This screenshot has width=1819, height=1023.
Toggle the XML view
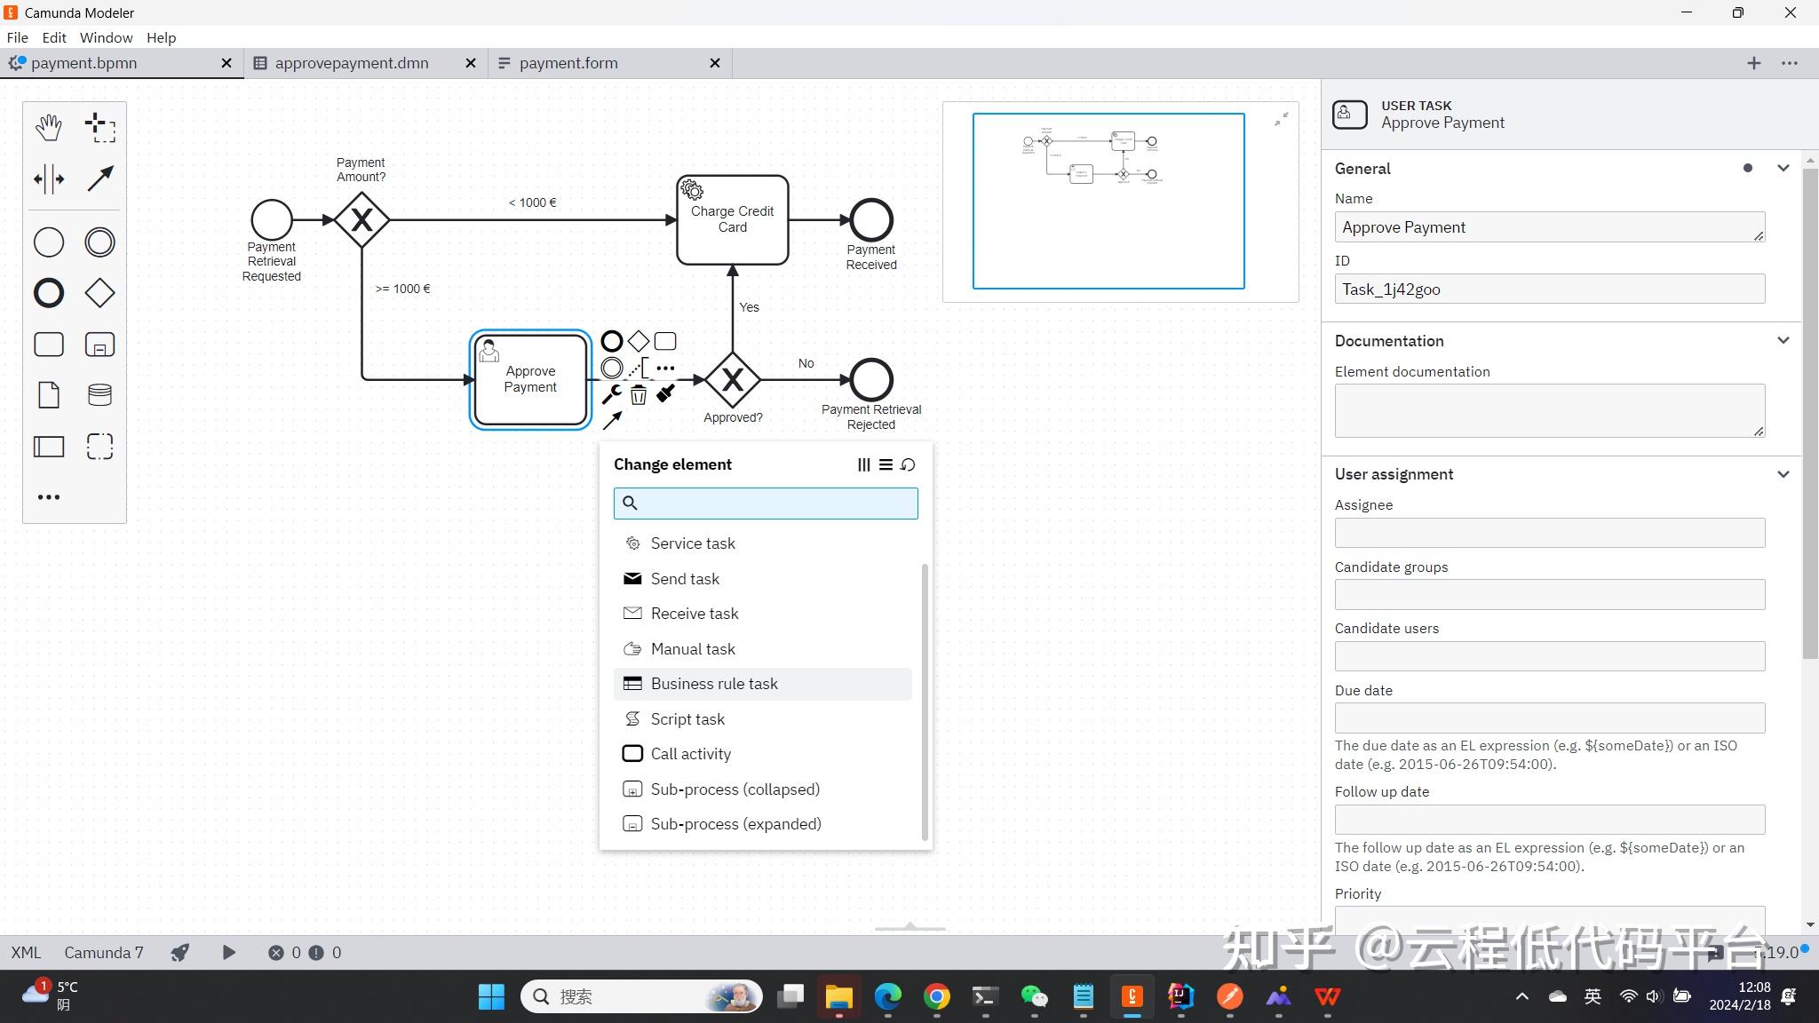(26, 953)
